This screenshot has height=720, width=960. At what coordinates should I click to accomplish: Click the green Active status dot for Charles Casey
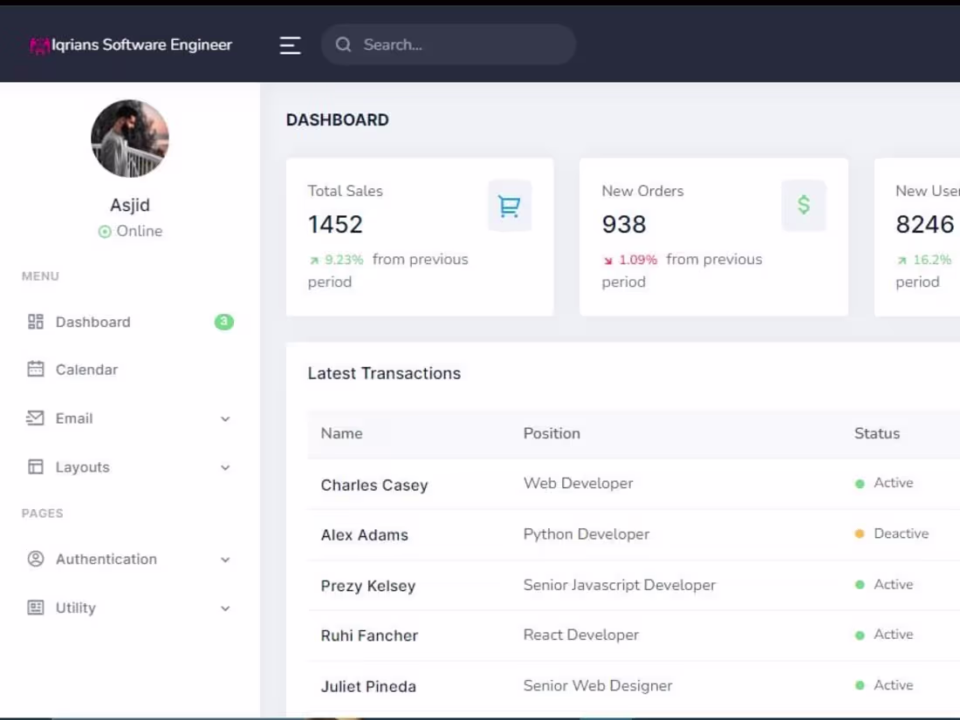tap(859, 482)
